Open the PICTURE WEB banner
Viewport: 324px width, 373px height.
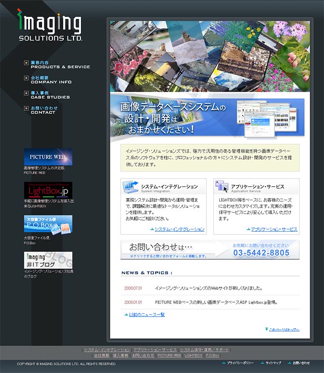tap(48, 157)
